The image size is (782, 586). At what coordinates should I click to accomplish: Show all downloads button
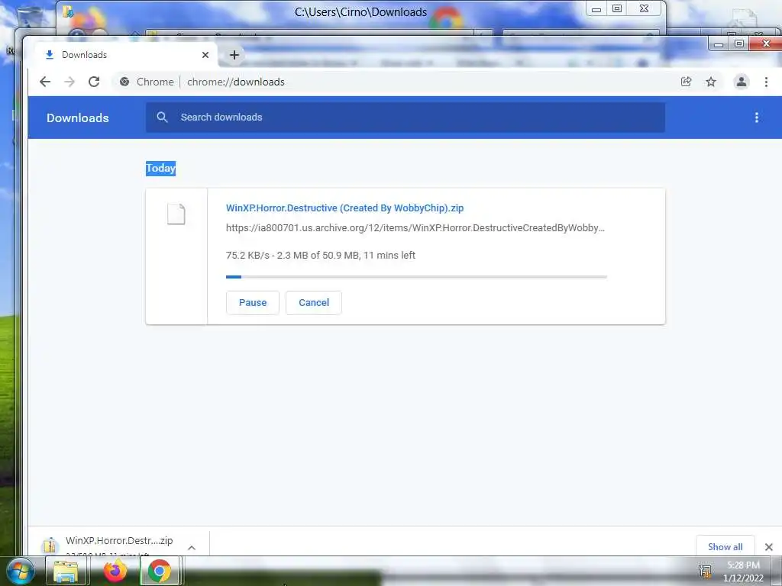point(725,546)
